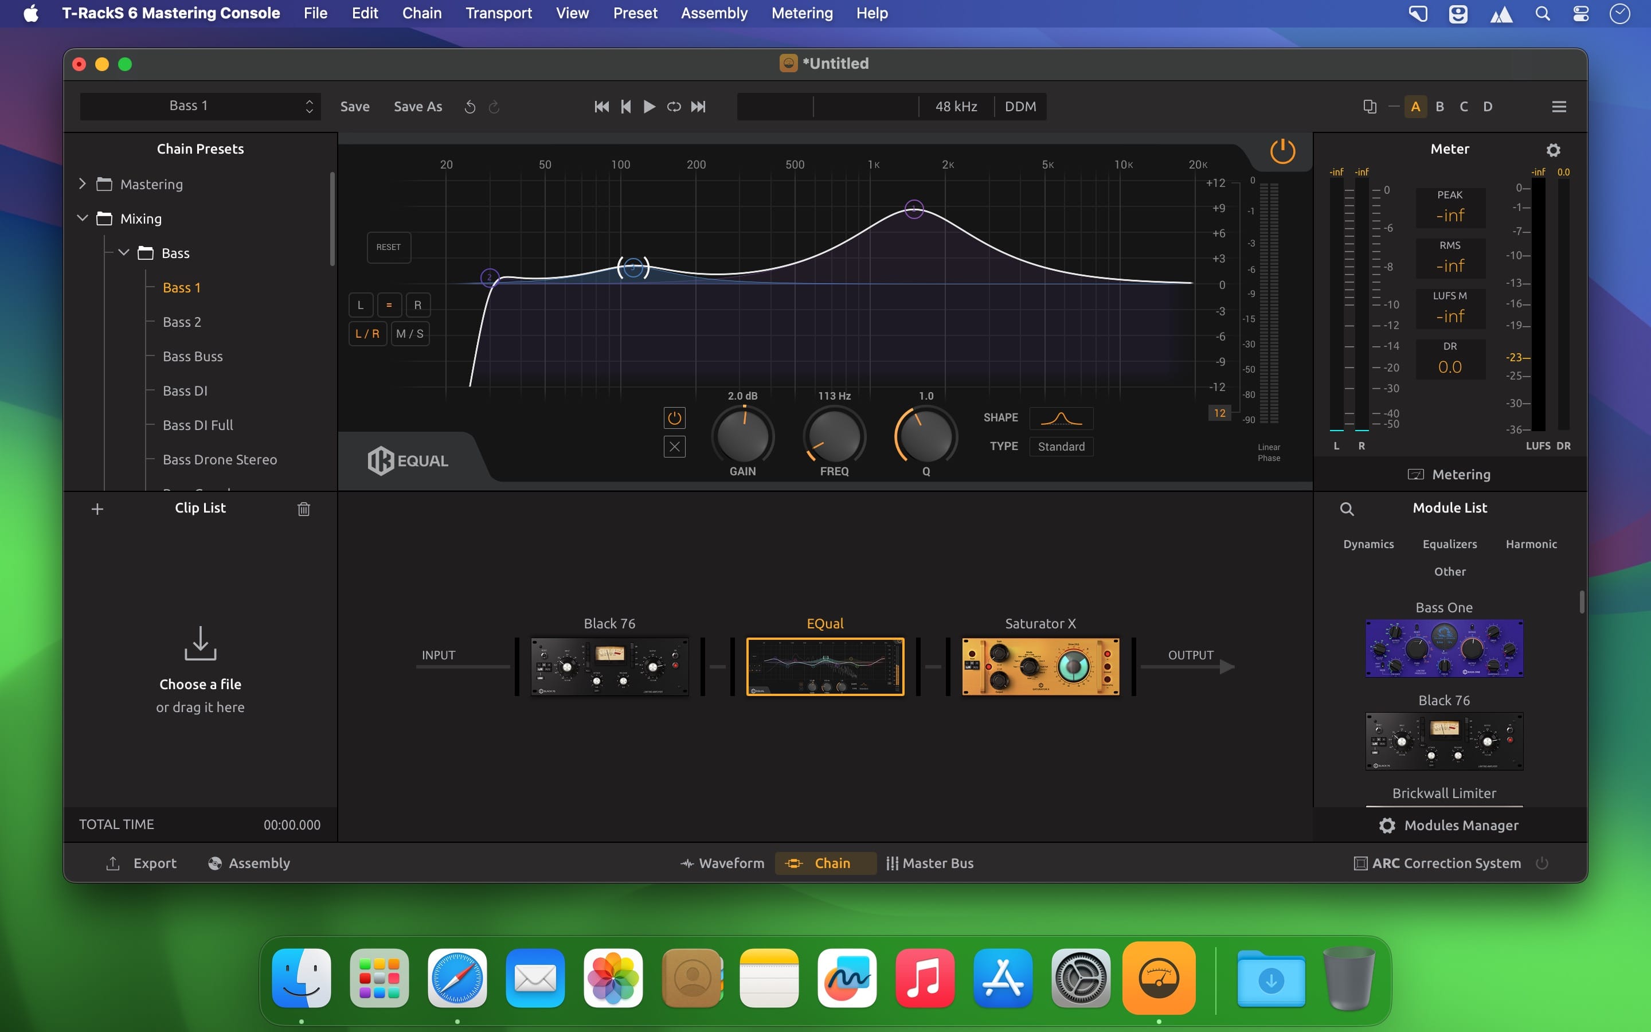Viewport: 1651px width, 1032px height.
Task: Collapse the Mixing folder
Action: (83, 218)
